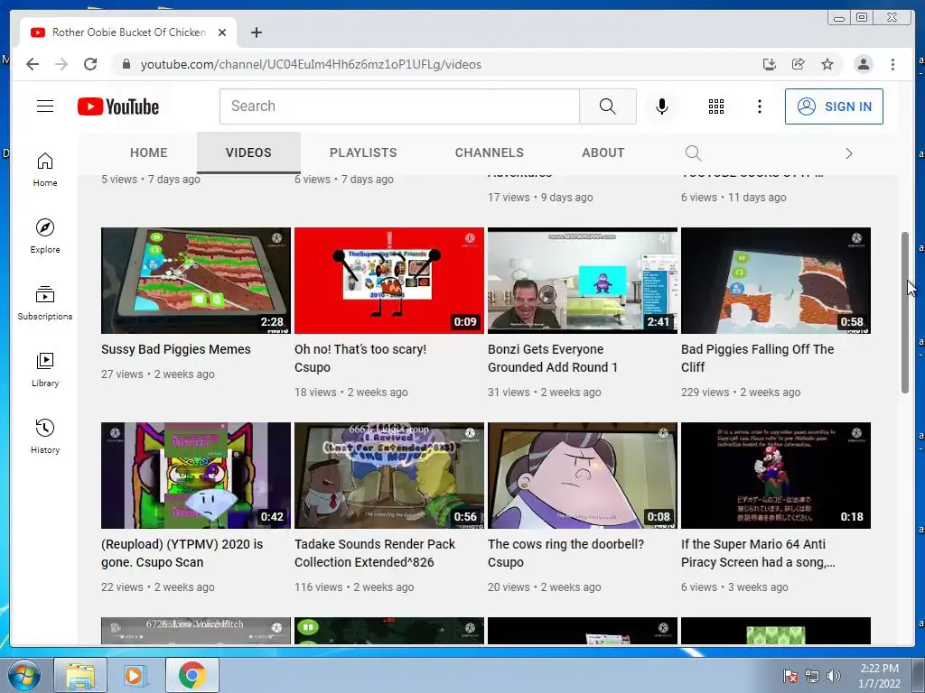Viewport: 925px width, 693px height.
Task: Open Explore in the left sidebar
Action: [45, 236]
